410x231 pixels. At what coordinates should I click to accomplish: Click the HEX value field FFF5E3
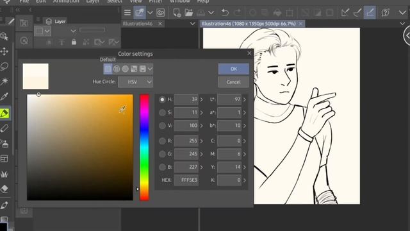pyautogui.click(x=186, y=180)
